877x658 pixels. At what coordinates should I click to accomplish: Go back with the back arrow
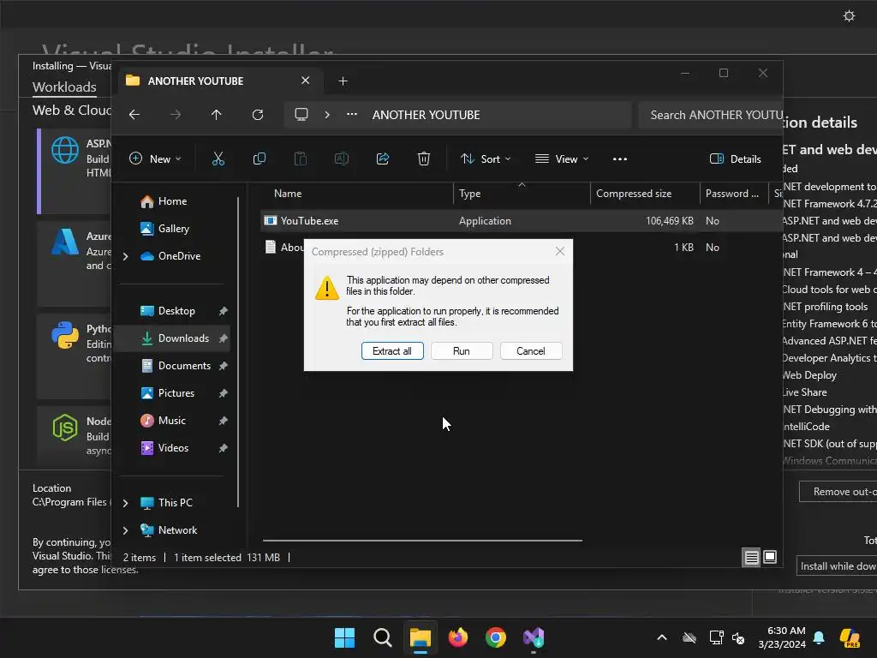click(134, 115)
